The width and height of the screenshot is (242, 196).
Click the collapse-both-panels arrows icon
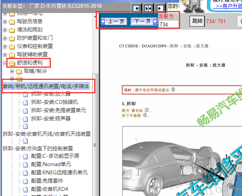point(148,8)
